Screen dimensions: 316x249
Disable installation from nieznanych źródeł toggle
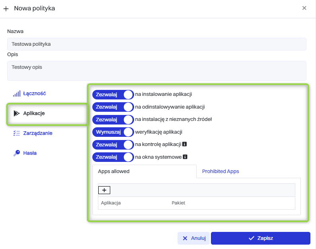tap(113, 119)
